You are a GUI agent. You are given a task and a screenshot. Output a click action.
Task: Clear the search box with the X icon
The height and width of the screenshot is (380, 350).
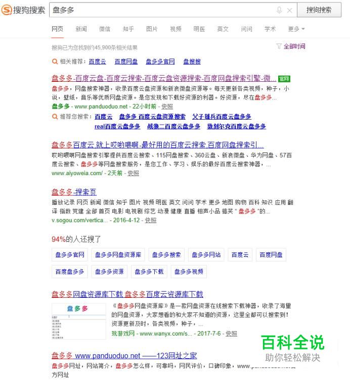[289, 10]
